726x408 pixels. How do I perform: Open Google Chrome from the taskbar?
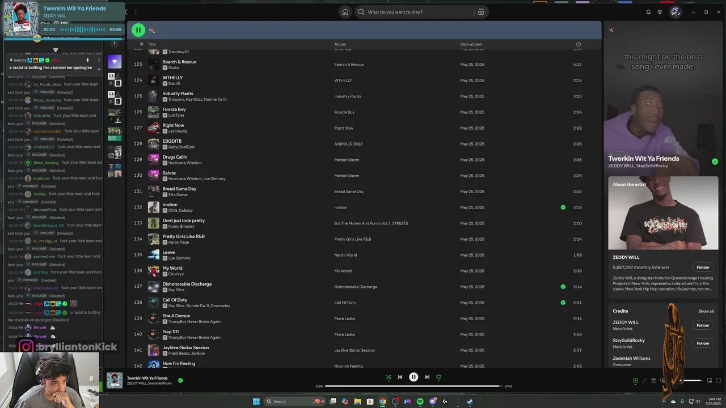click(x=383, y=401)
